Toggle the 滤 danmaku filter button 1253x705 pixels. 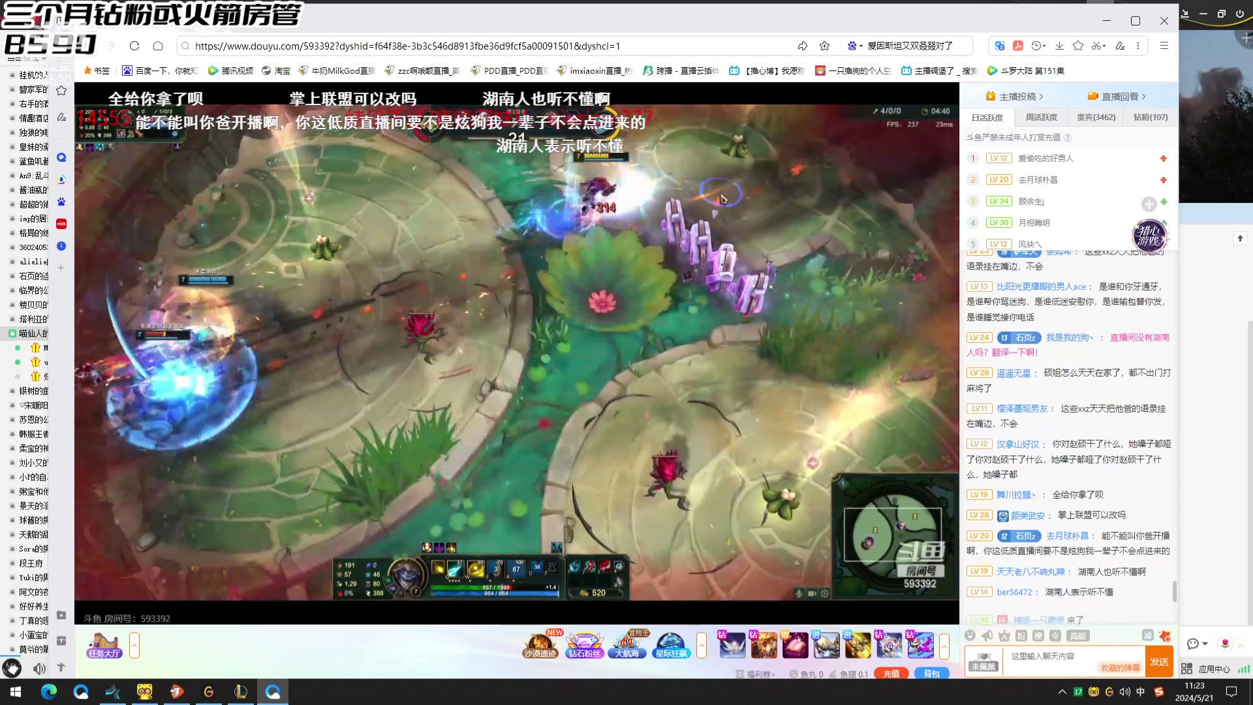[x=1147, y=636]
